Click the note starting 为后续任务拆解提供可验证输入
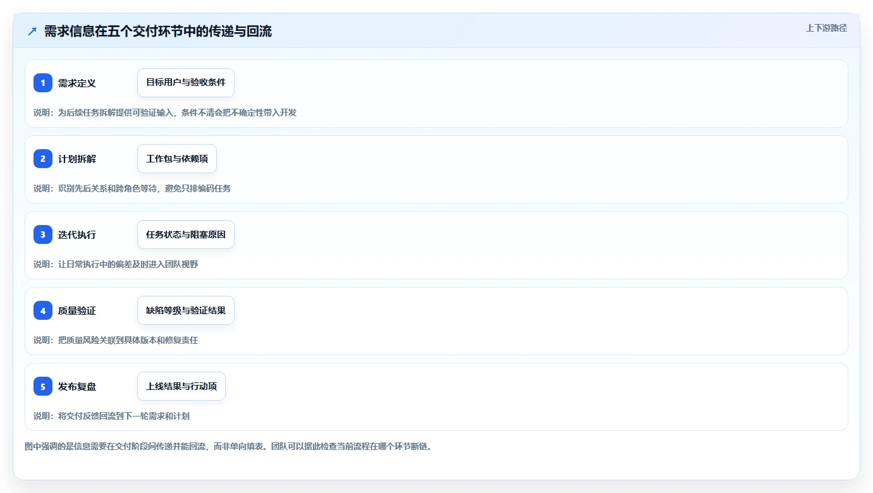The height and width of the screenshot is (493, 873). tap(165, 113)
